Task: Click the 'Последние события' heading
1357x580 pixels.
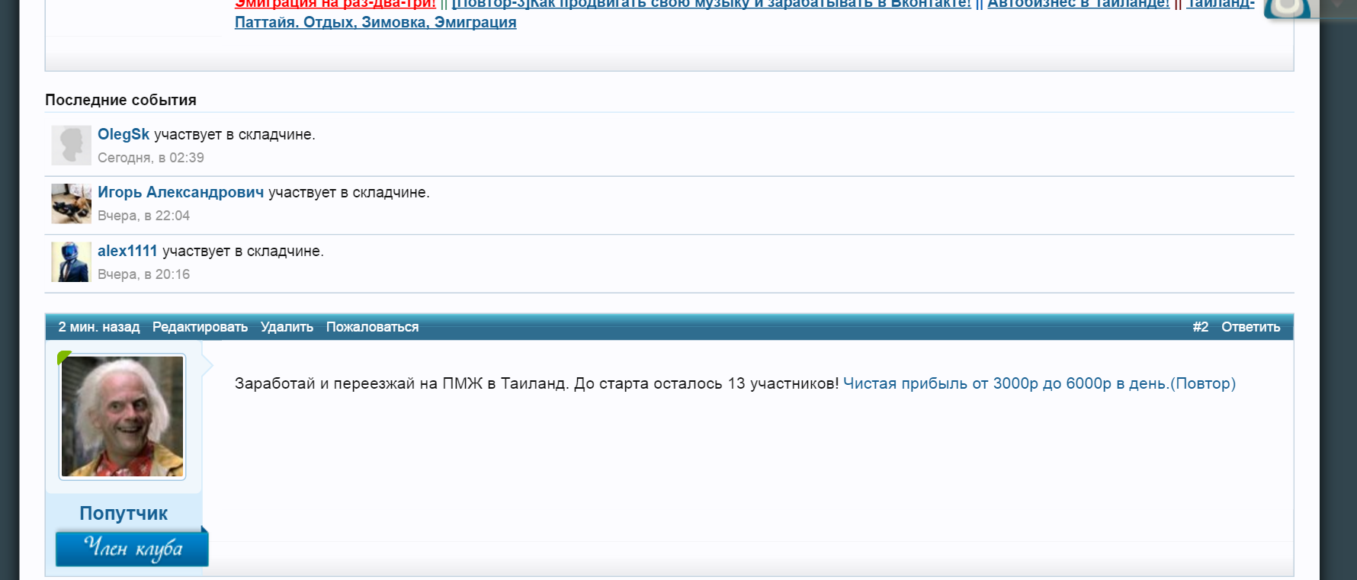Action: point(120,100)
